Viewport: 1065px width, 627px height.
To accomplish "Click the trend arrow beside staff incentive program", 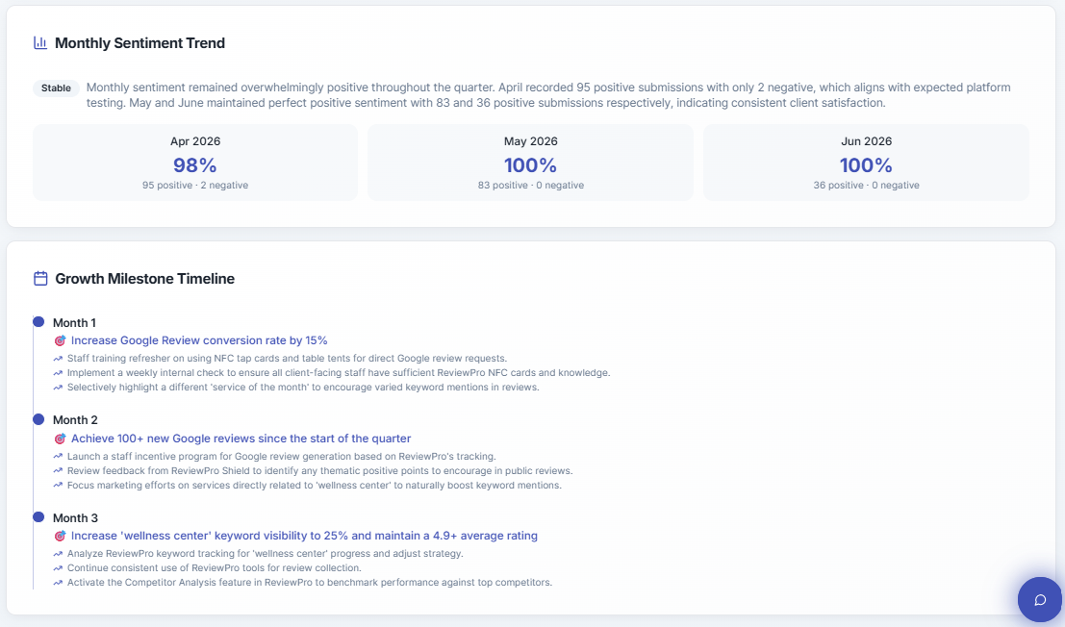I will [x=58, y=456].
